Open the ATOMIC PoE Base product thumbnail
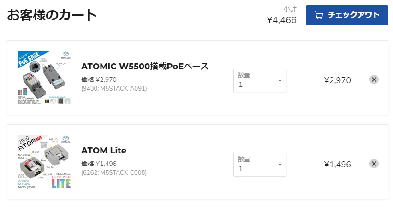The width and height of the screenshot is (393, 208). click(x=44, y=77)
